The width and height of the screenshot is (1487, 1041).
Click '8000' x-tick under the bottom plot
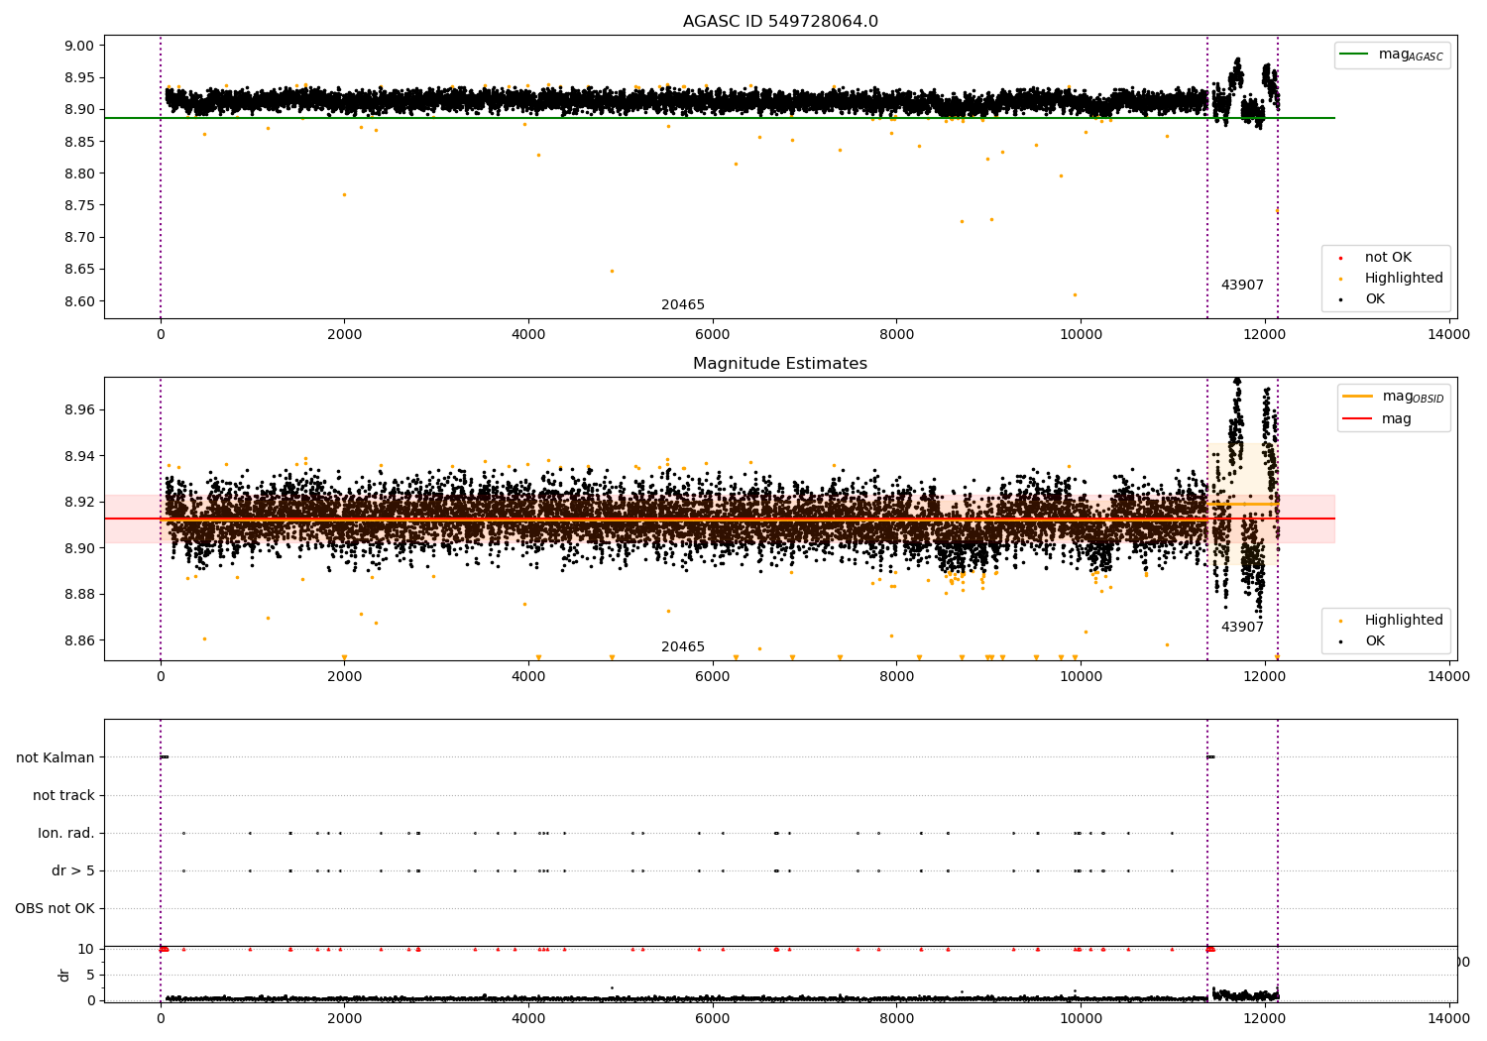point(896,1018)
